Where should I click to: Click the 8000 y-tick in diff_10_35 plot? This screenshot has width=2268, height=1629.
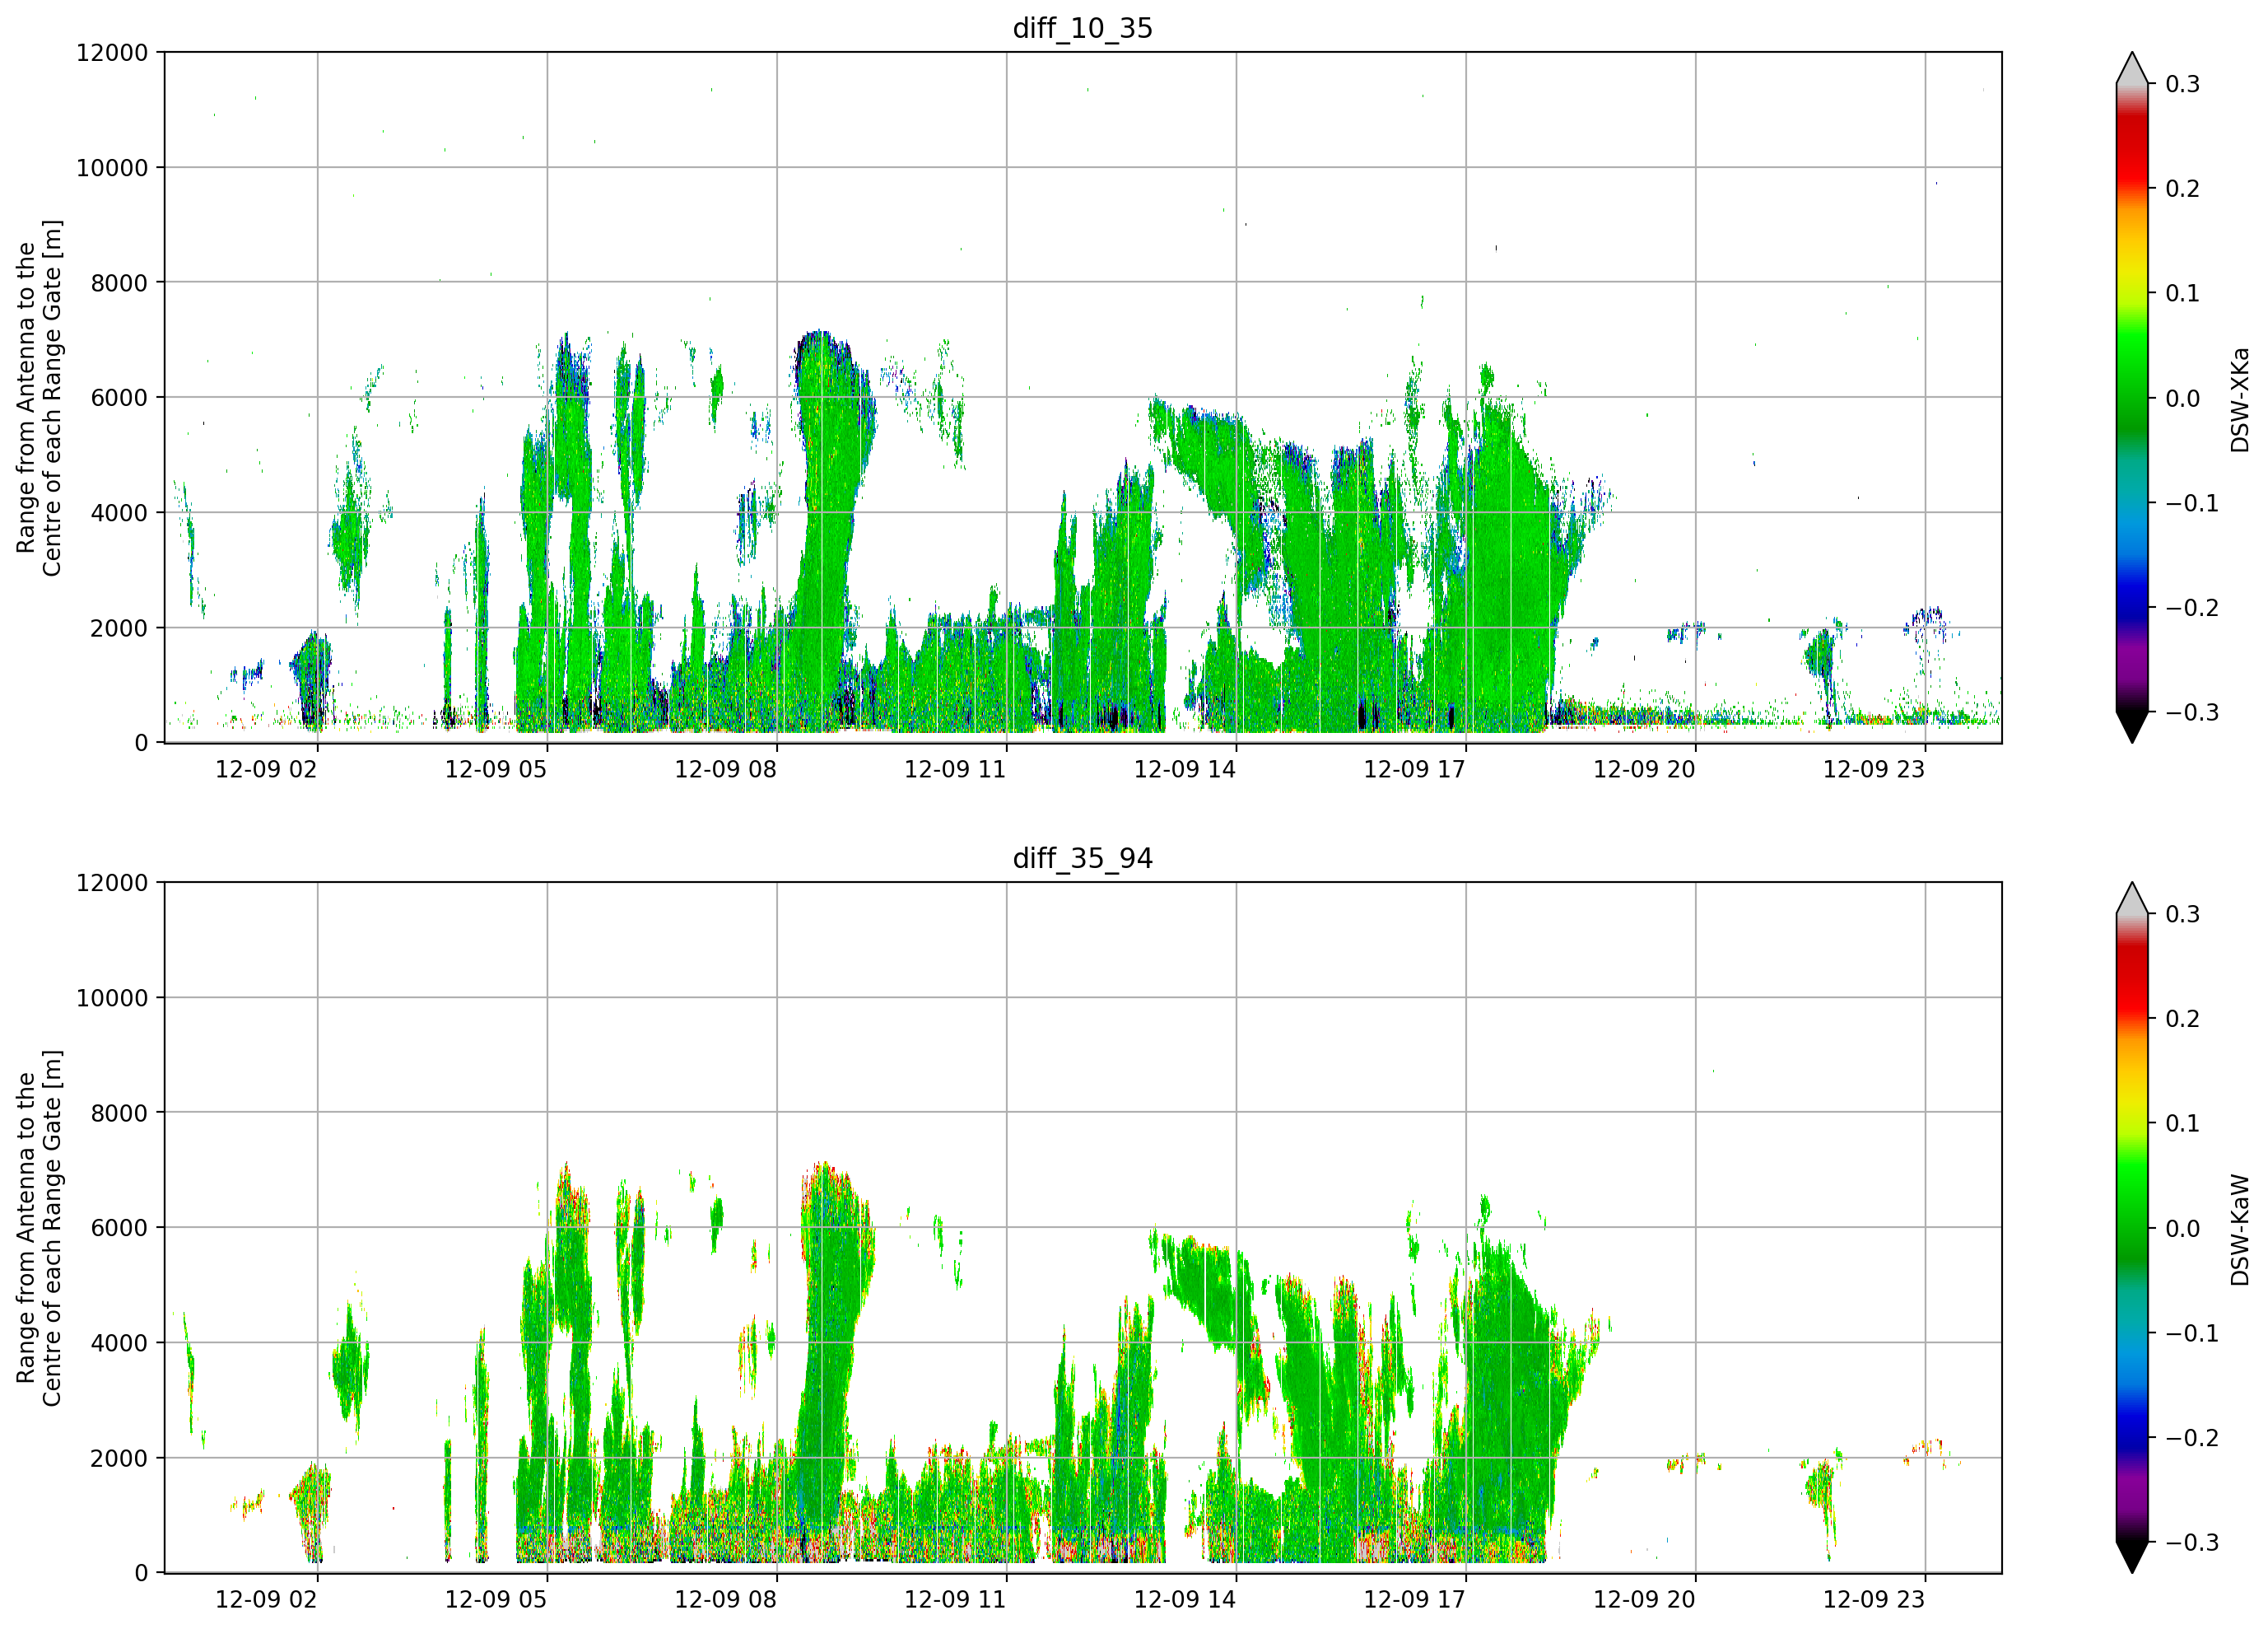coord(119,283)
